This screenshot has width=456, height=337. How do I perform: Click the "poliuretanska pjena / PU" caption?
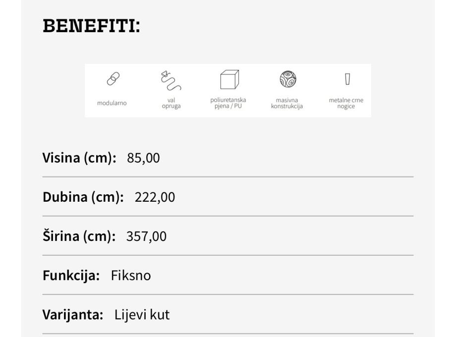point(228,103)
